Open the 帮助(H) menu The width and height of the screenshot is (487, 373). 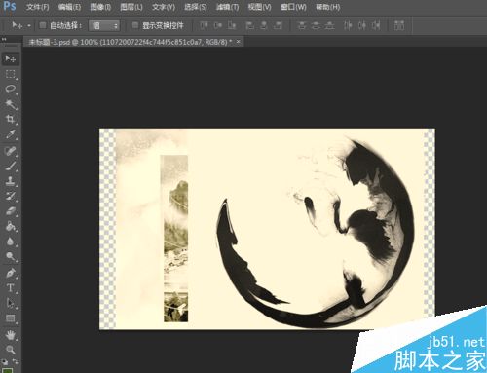[327, 7]
